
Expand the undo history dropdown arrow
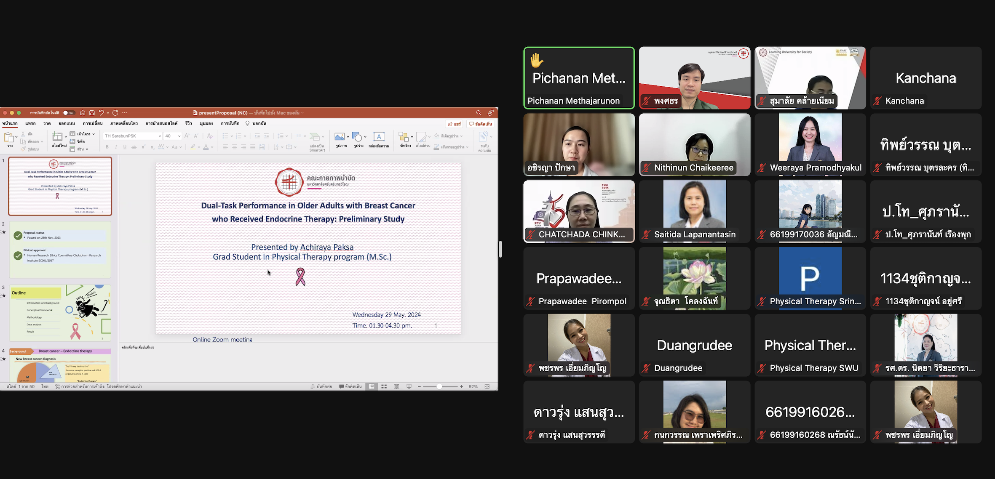tap(108, 113)
